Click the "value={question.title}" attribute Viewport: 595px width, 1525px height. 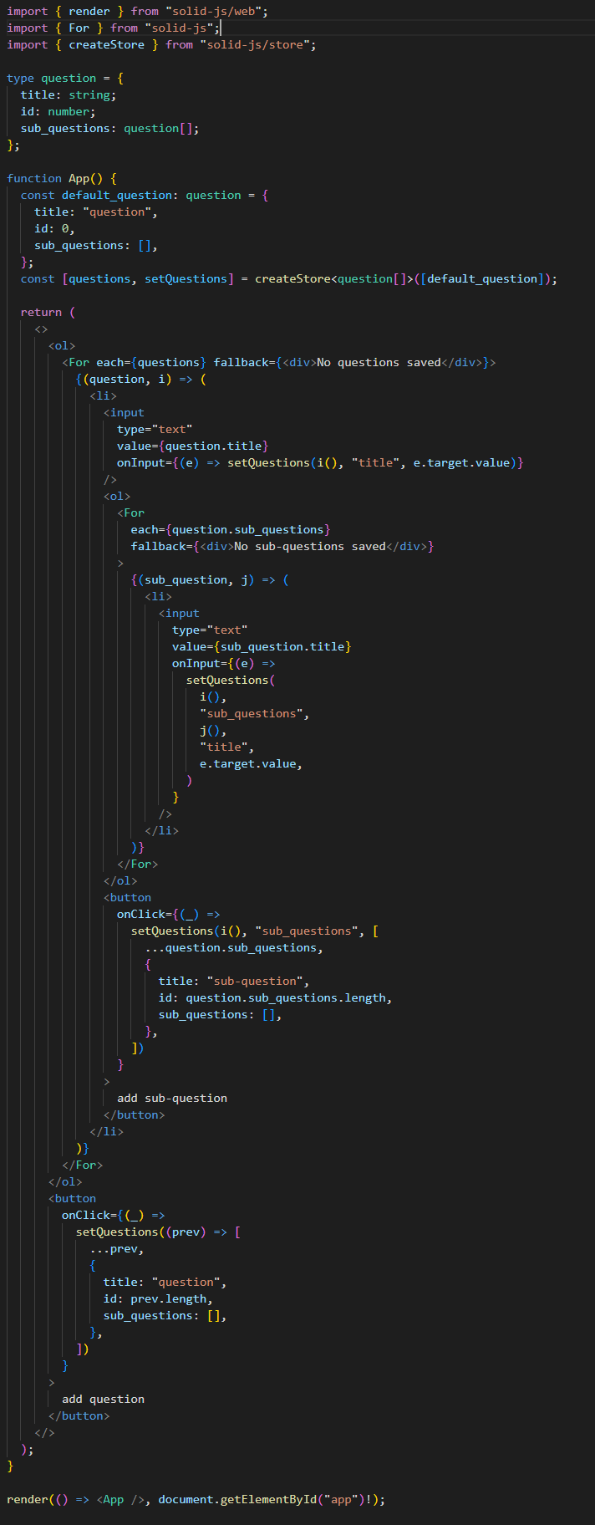pos(192,446)
